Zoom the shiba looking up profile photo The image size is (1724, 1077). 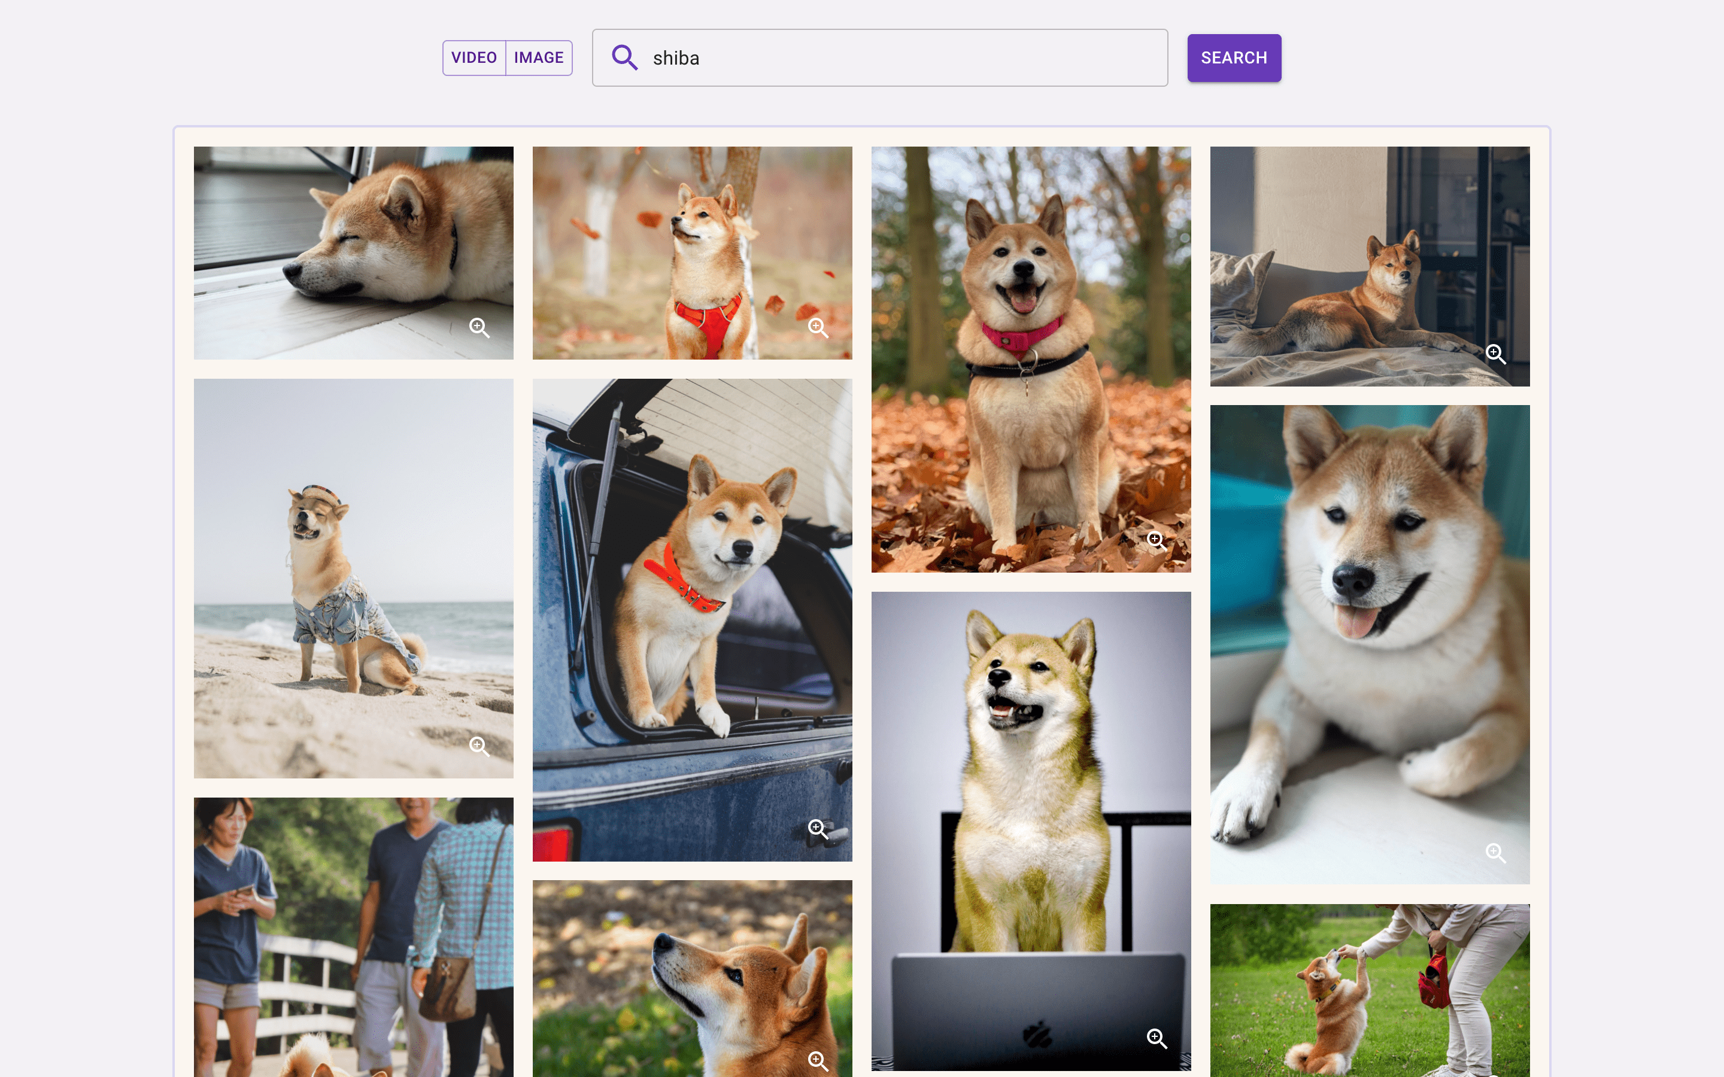pos(818,1061)
